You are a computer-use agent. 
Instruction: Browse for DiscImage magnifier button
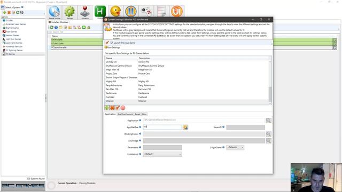[x=268, y=141]
